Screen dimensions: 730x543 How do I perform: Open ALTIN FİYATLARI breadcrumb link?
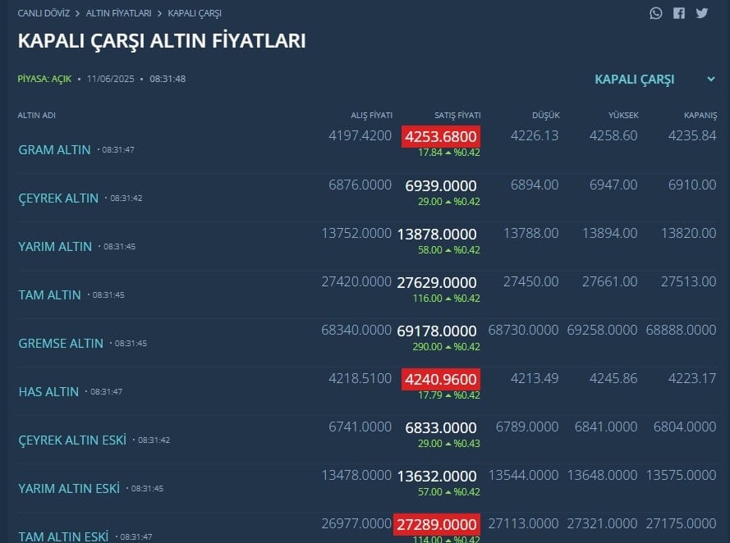click(x=119, y=13)
